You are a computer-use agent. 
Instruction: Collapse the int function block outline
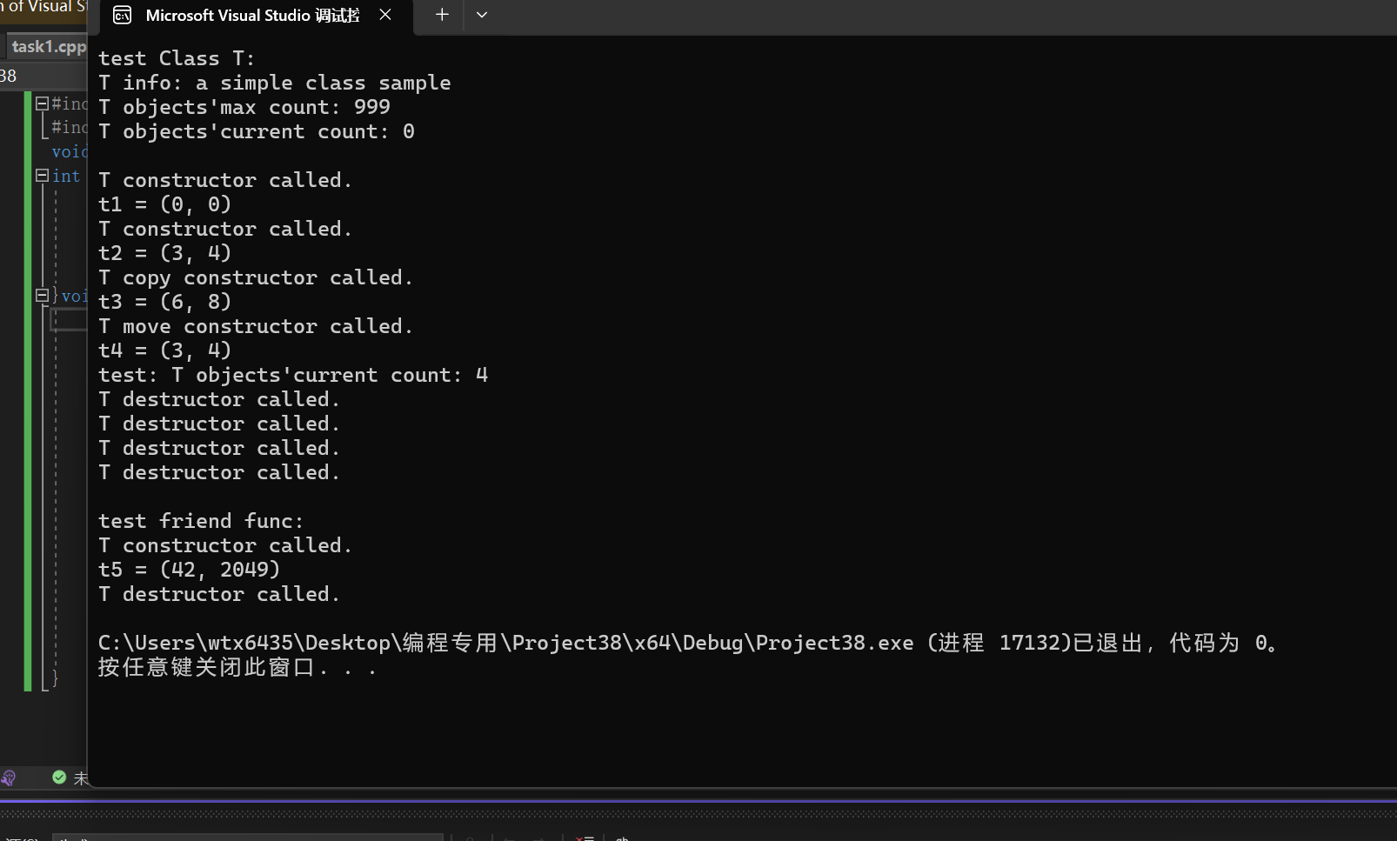coord(41,176)
